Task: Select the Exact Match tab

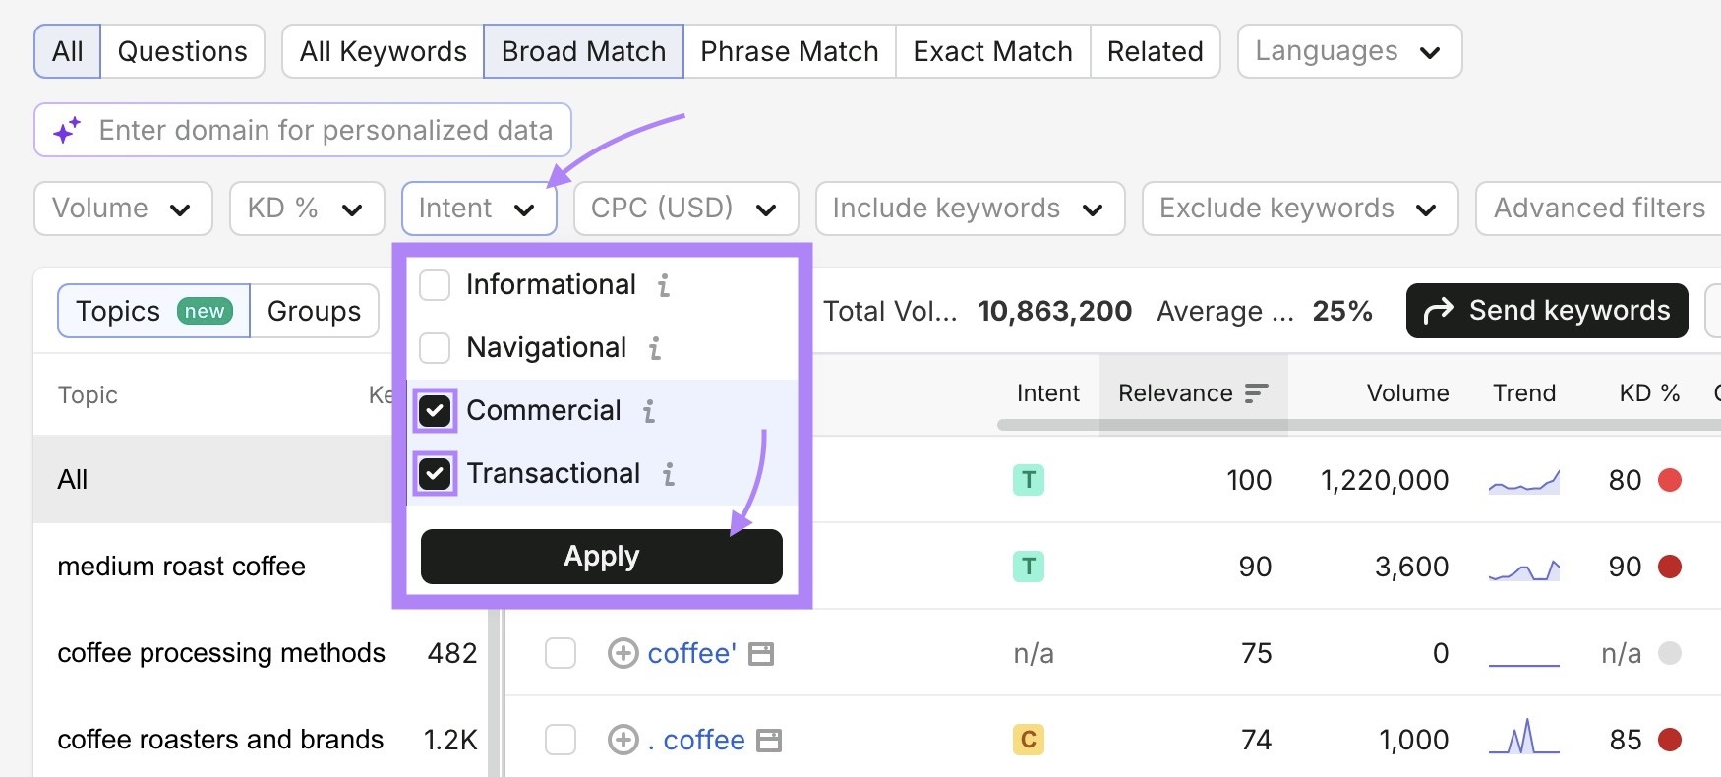Action: click(993, 51)
